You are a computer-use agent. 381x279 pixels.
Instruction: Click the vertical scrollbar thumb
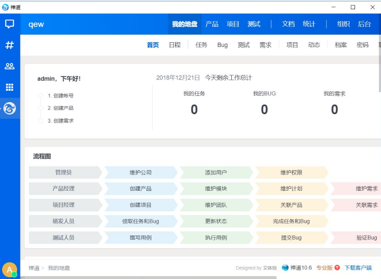pos(380,64)
